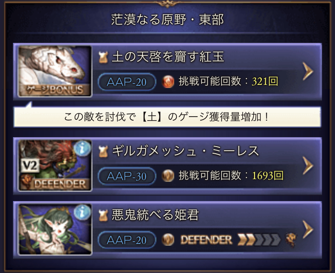Click the info icon on the Gilgamesh thumbnail
Image resolution: width=335 pixels, height=273 pixels.
tap(82, 148)
